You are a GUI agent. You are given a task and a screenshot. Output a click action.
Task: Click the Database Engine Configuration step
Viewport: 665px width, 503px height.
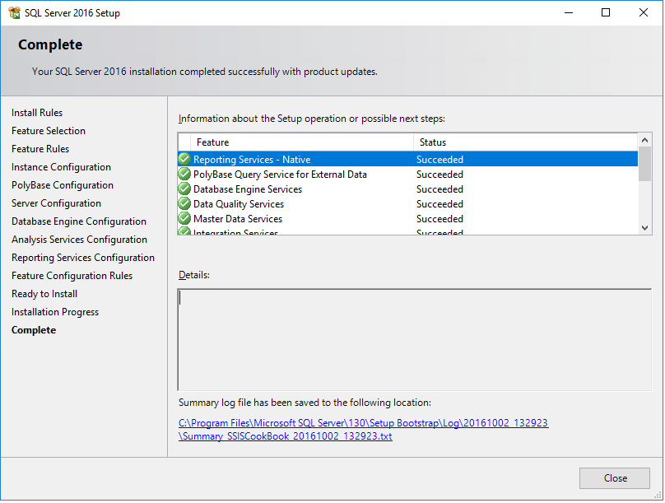pyautogui.click(x=79, y=221)
